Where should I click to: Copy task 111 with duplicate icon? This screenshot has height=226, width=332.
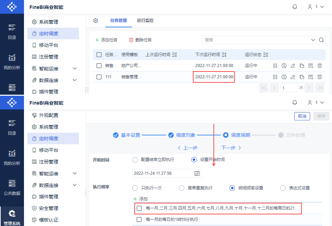302,77
